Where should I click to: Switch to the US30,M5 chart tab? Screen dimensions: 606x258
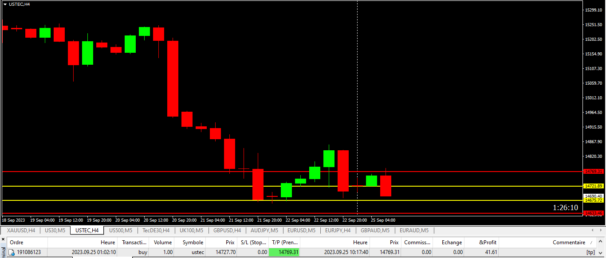[x=55, y=231]
